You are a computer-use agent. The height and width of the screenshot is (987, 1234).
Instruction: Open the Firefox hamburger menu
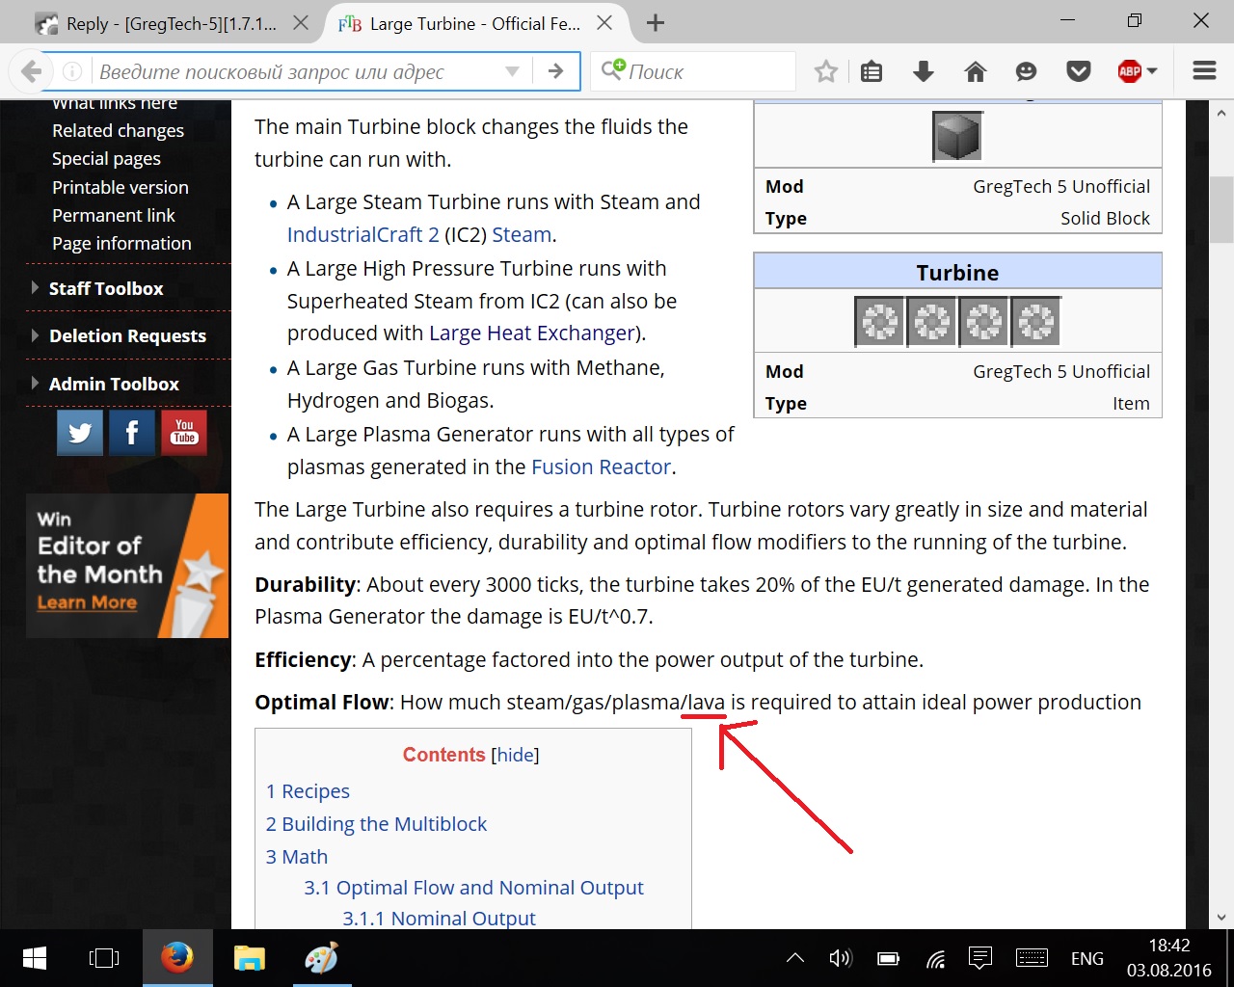tap(1204, 71)
